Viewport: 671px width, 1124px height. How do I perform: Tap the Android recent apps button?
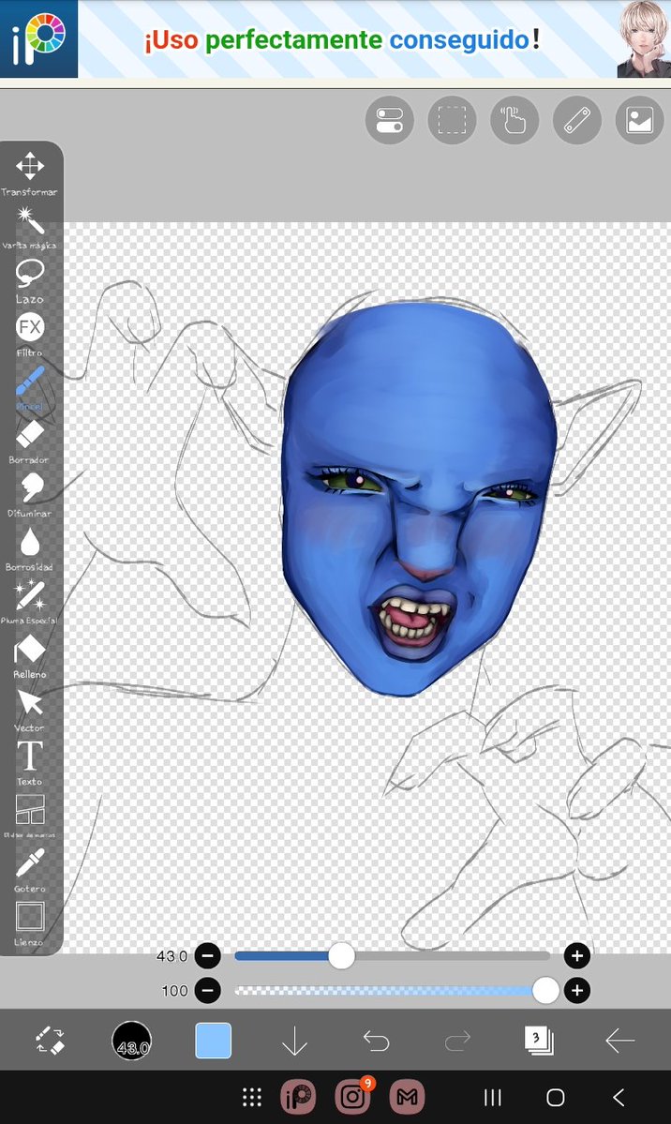click(493, 1097)
